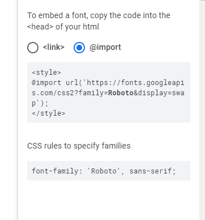Click the bold 'Roboto' in the import URL

click(121, 93)
